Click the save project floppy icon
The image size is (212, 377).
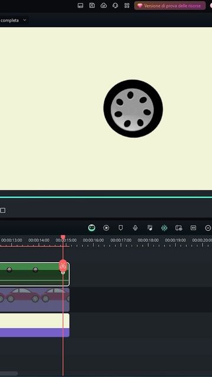(x=92, y=5)
